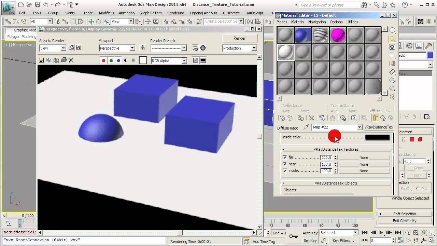Click the clone rendered frame window icon

[x=56, y=60]
